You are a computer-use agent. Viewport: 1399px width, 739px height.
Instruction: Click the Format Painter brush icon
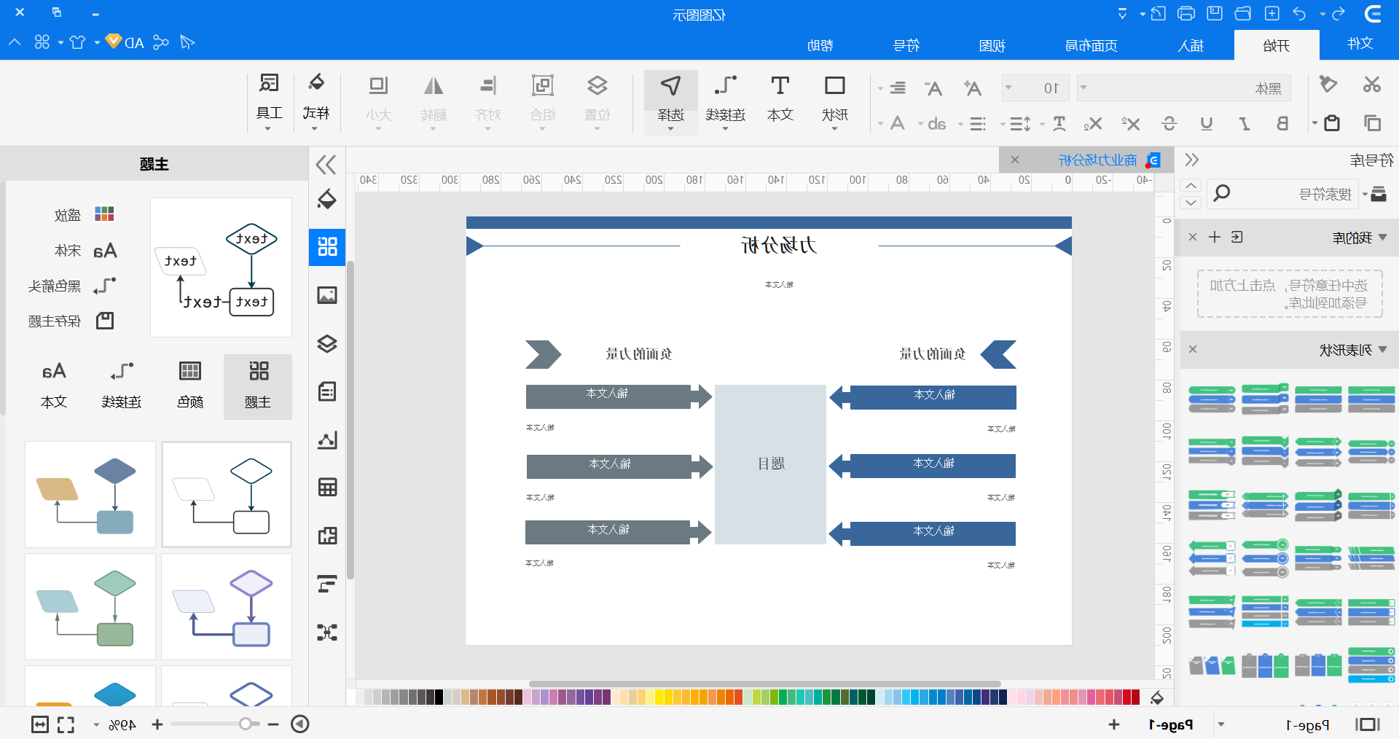(1328, 85)
